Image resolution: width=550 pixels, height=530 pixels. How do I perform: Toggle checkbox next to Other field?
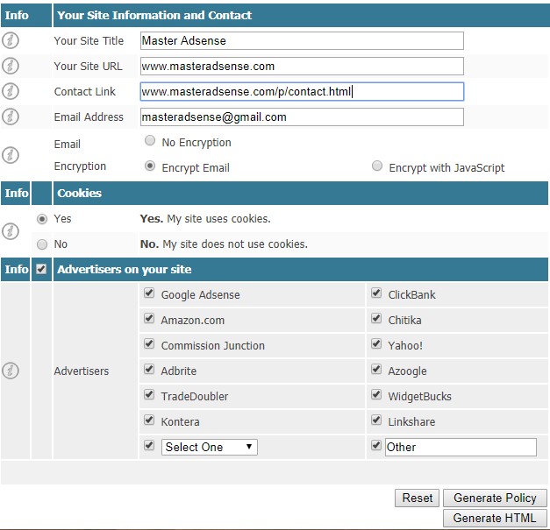(376, 445)
